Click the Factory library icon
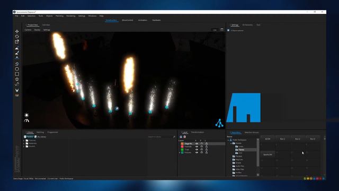The image size is (339, 191). pos(25,137)
